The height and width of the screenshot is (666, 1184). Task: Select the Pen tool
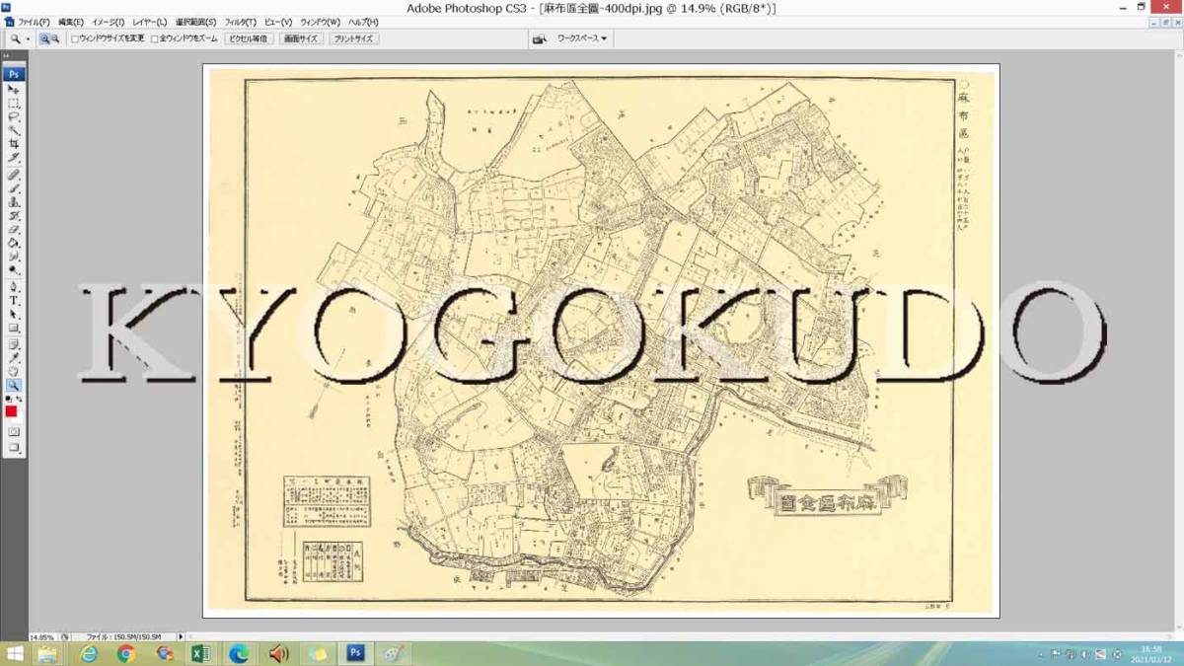(14, 286)
